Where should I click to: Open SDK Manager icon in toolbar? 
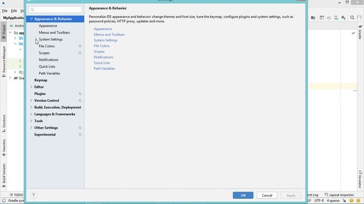tap(344, 18)
